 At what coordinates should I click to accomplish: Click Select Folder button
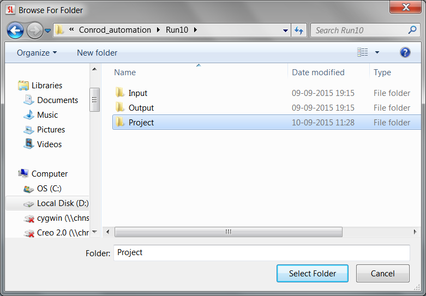(313, 274)
